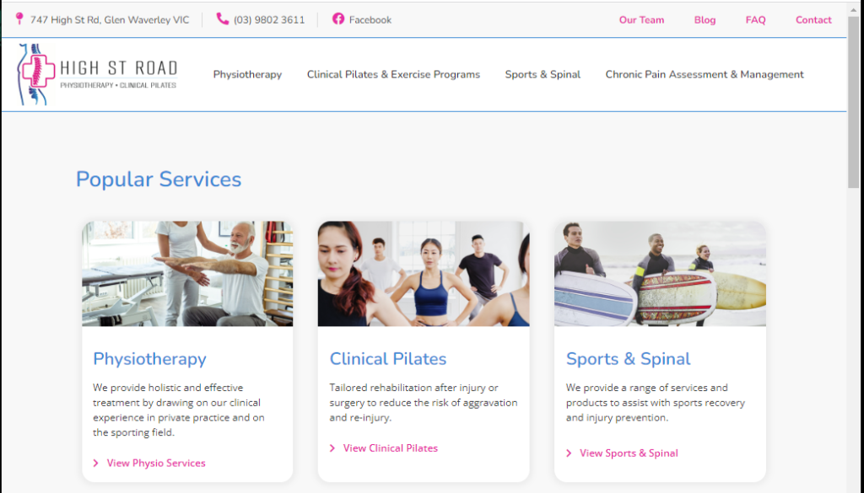This screenshot has width=864, height=493.
Task: Click chevron beside View Clinical Pilates
Action: (332, 448)
